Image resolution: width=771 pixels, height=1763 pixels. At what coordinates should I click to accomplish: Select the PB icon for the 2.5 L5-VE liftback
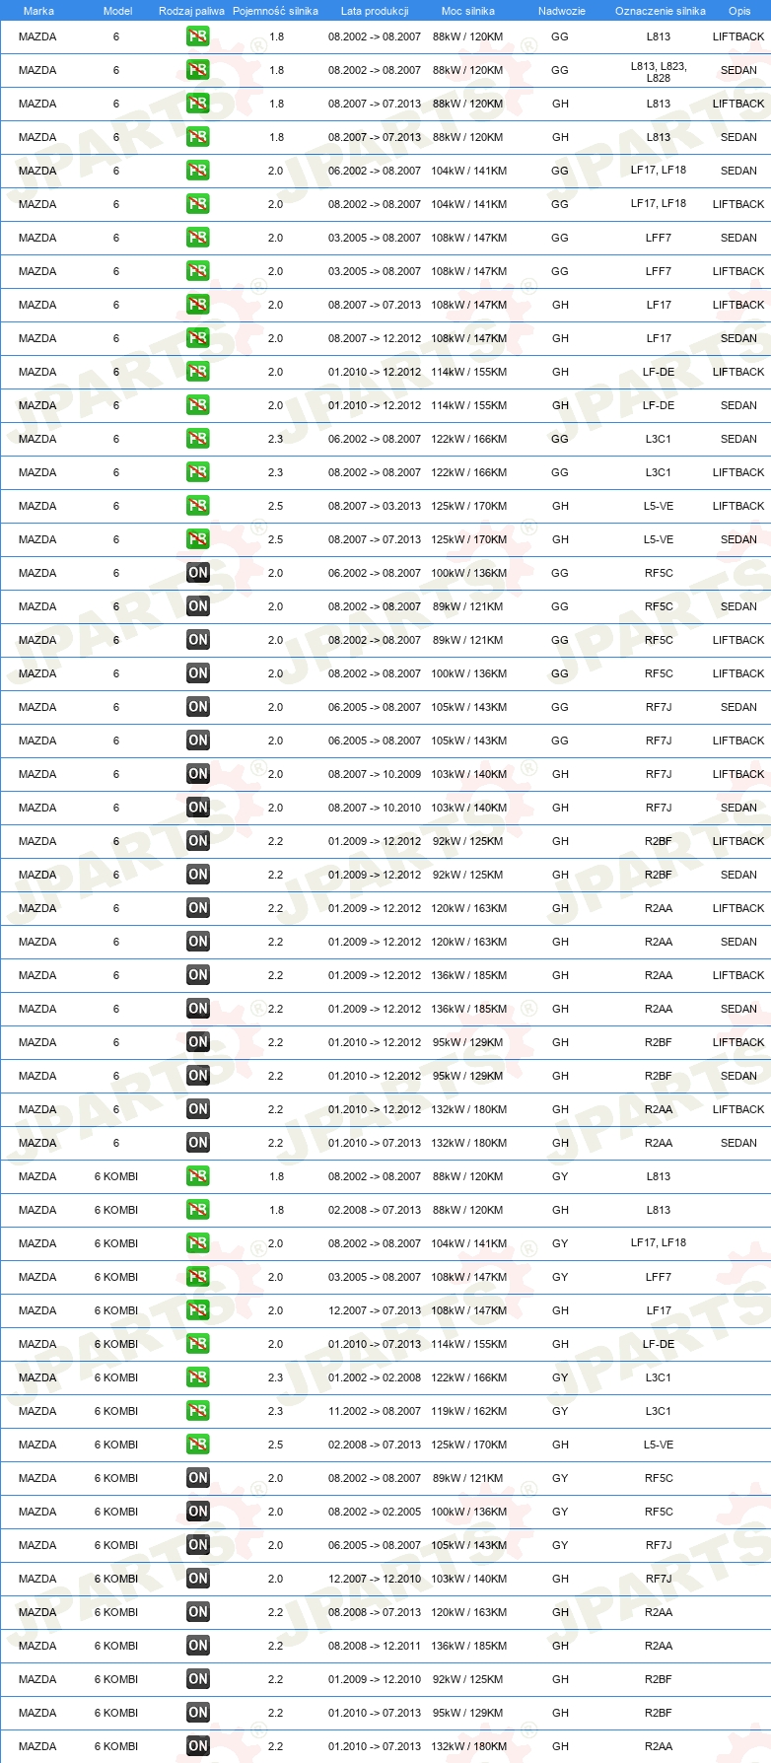197,506
